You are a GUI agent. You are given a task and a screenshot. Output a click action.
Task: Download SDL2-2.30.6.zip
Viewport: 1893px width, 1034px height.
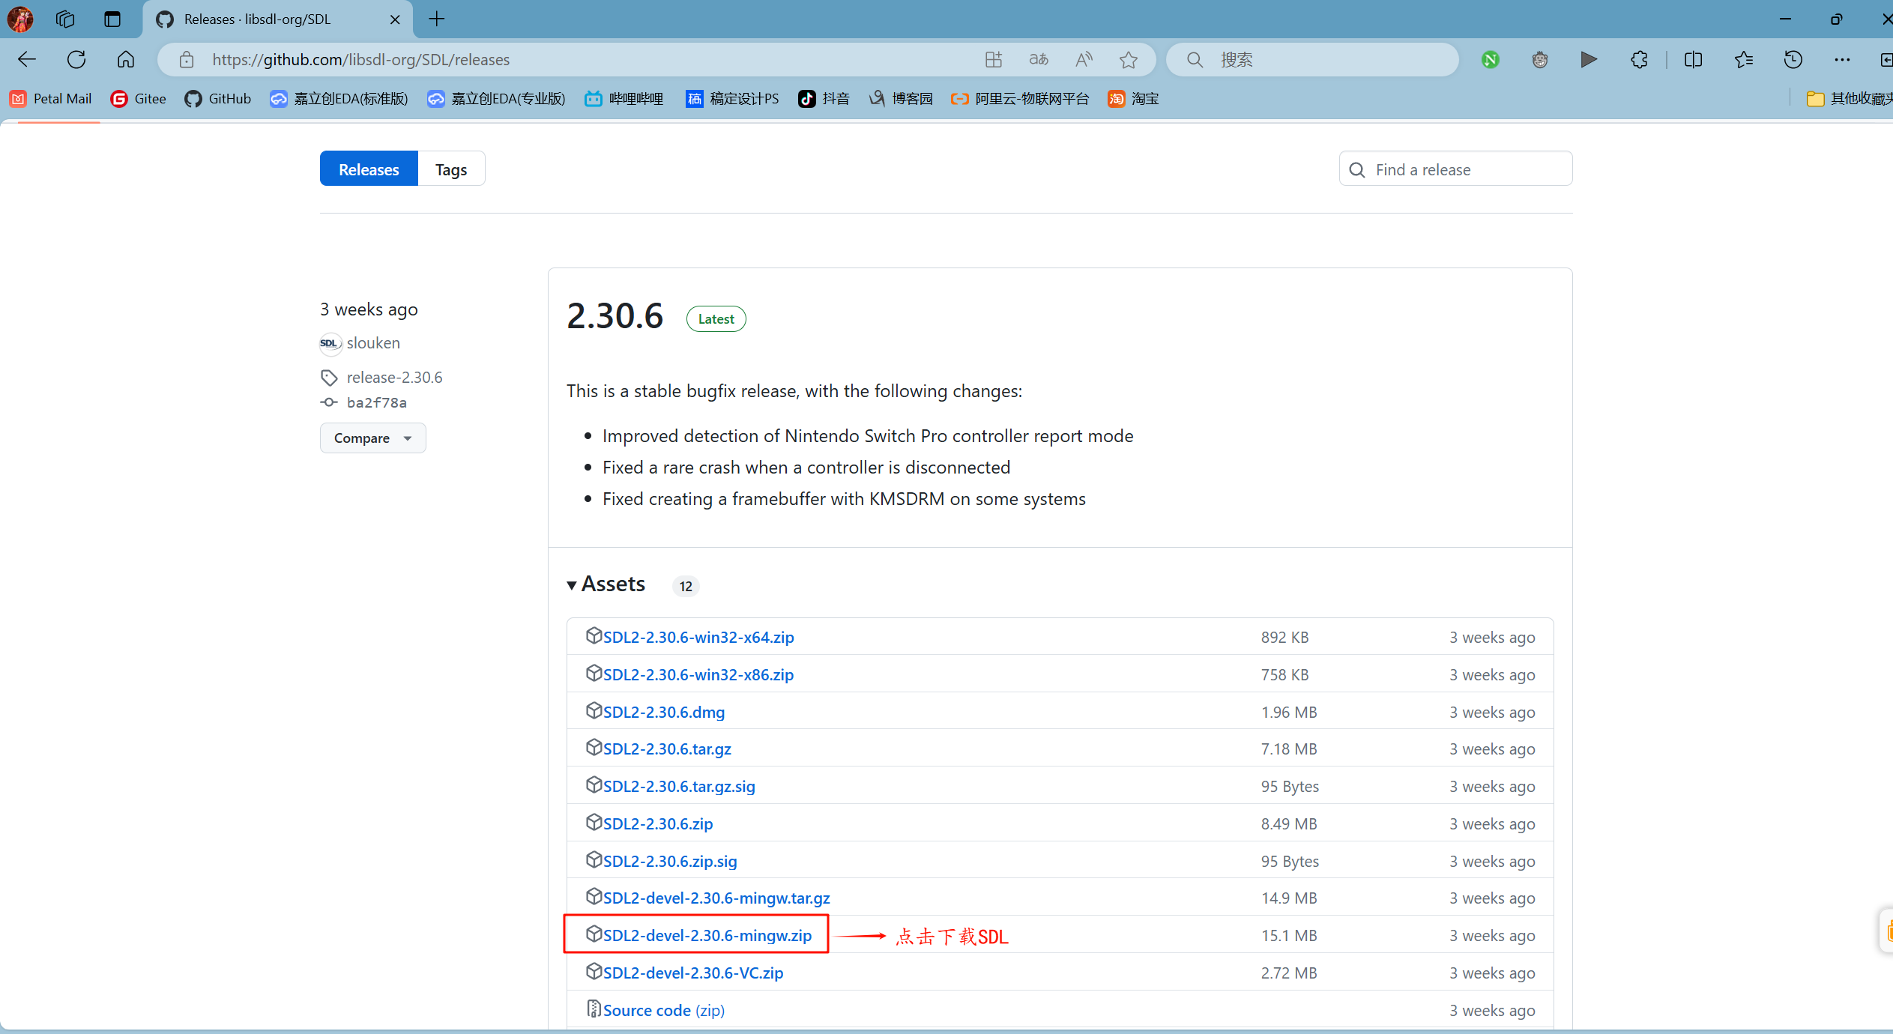pos(658,823)
